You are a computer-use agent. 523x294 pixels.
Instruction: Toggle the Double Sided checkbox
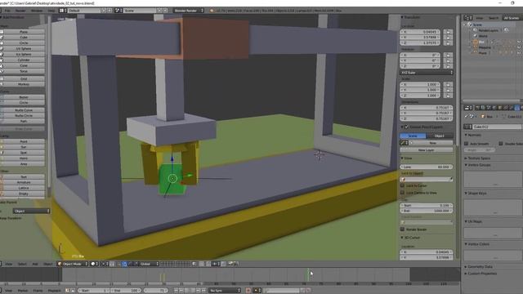click(x=501, y=144)
